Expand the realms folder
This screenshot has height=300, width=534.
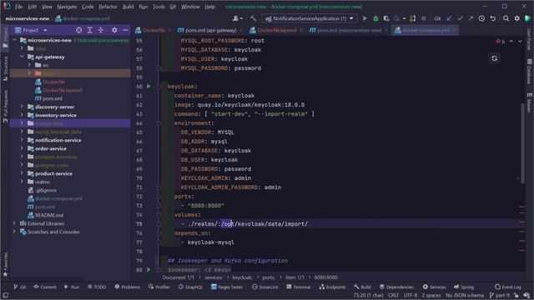coord(23,182)
